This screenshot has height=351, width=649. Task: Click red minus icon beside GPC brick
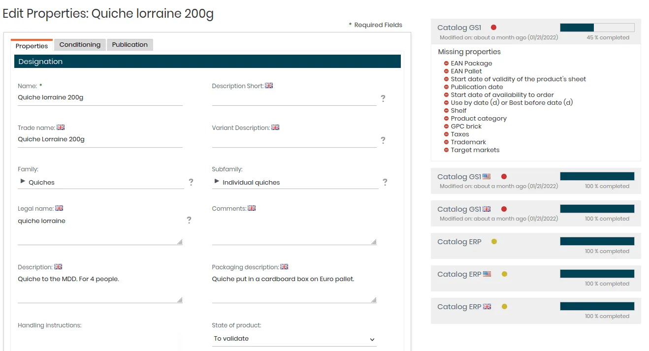[x=446, y=127]
